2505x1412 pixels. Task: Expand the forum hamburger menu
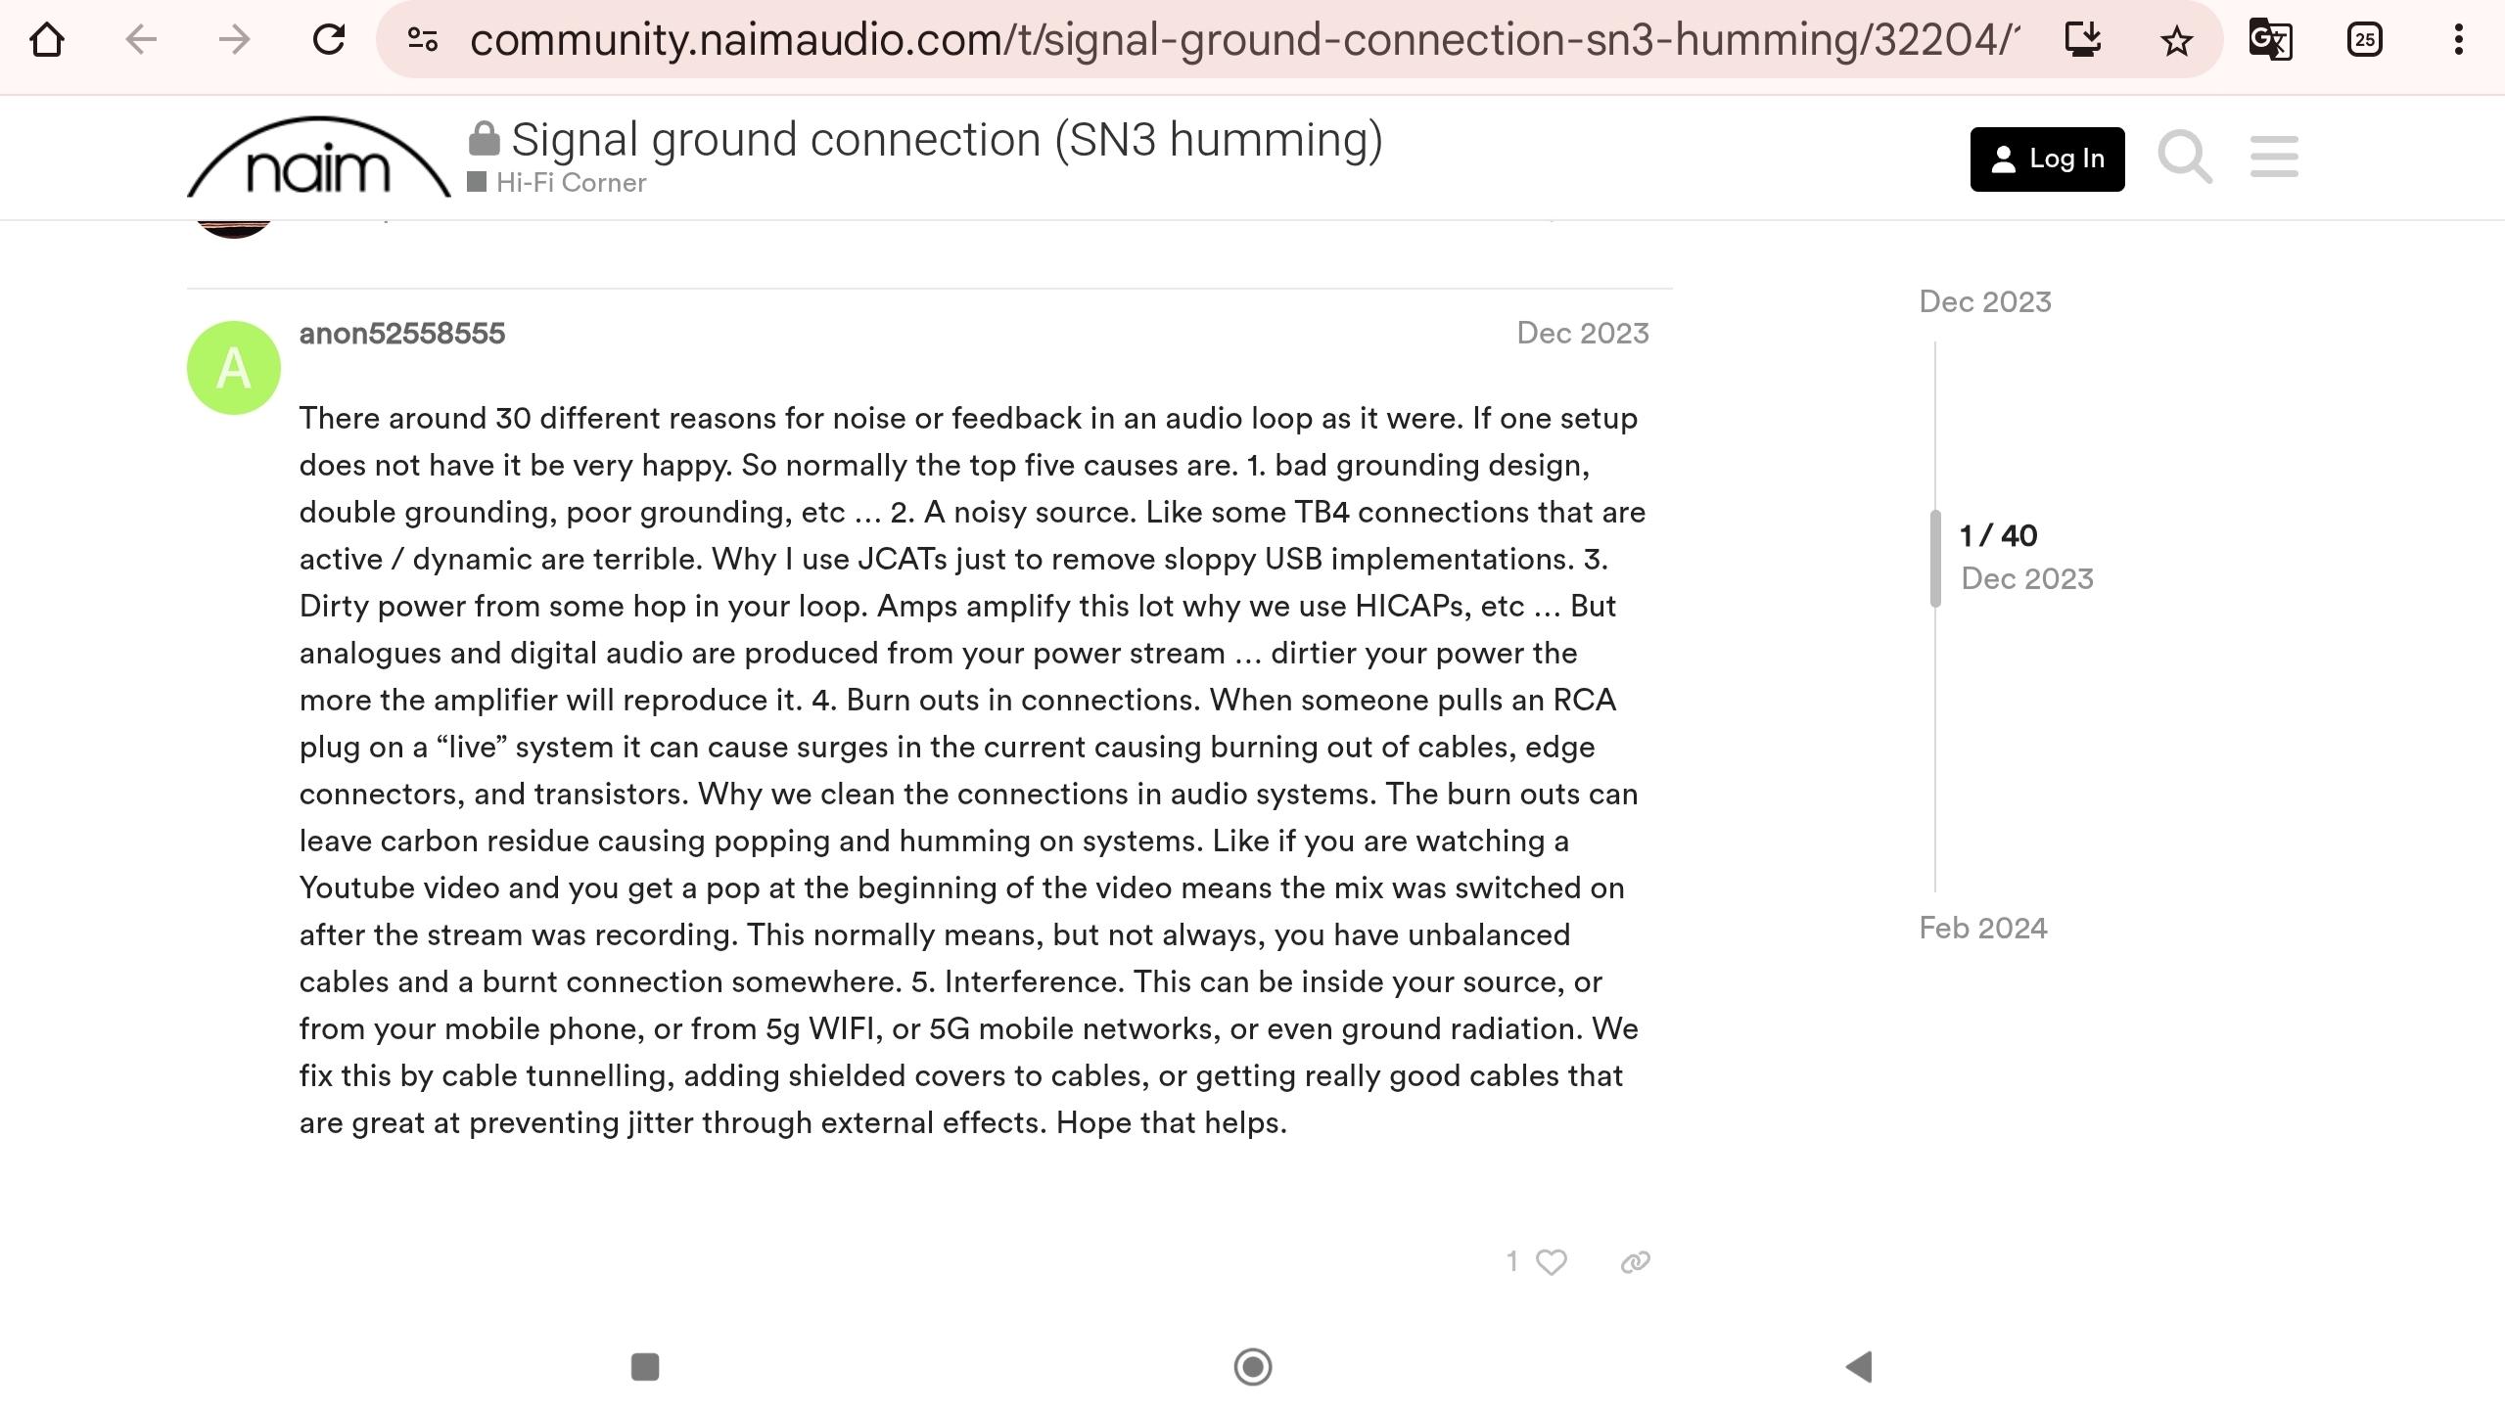(x=2273, y=158)
